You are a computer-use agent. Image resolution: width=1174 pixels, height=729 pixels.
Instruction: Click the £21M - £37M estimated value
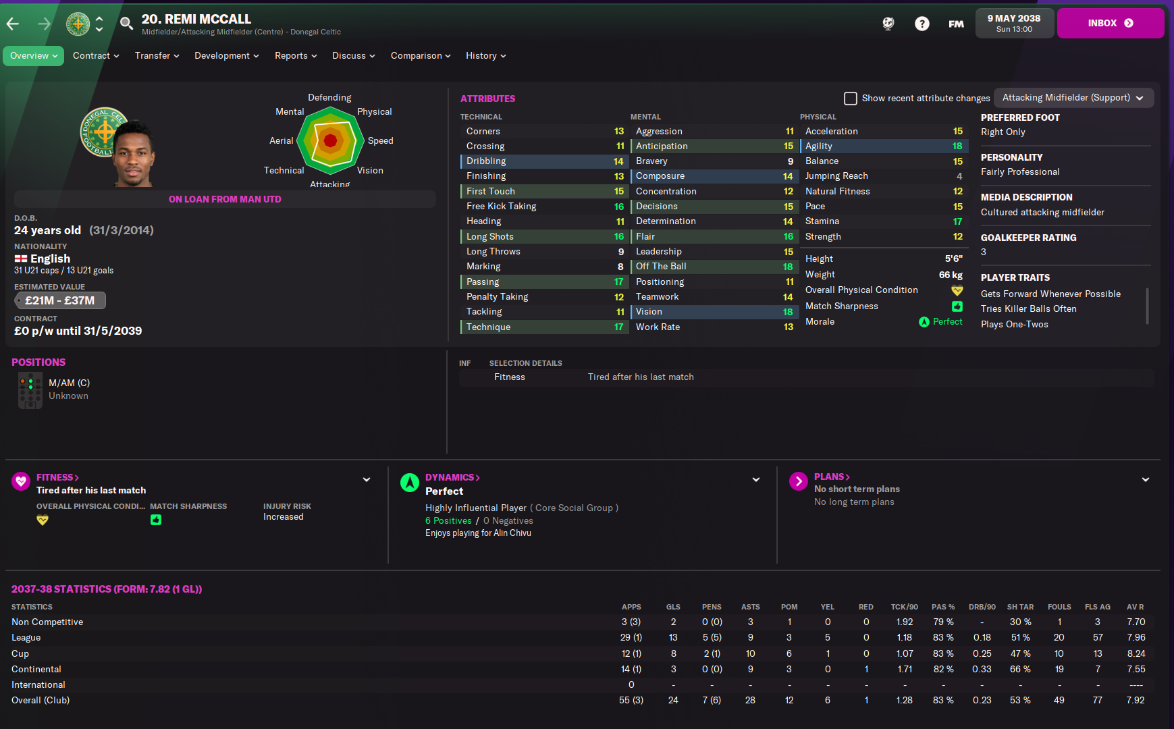60,300
